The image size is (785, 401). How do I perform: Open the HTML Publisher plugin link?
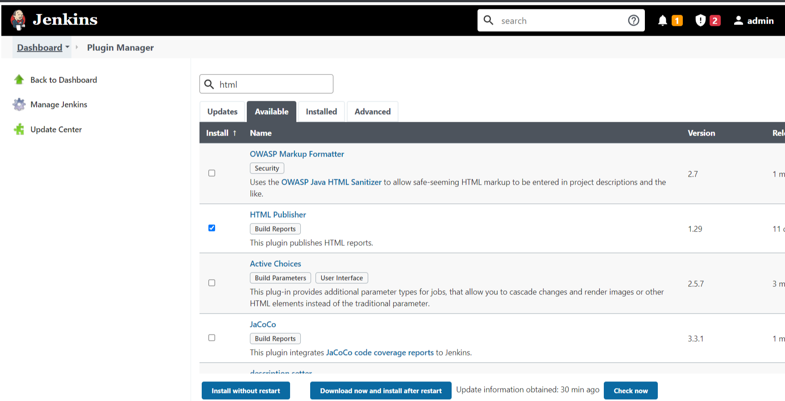[x=278, y=215]
